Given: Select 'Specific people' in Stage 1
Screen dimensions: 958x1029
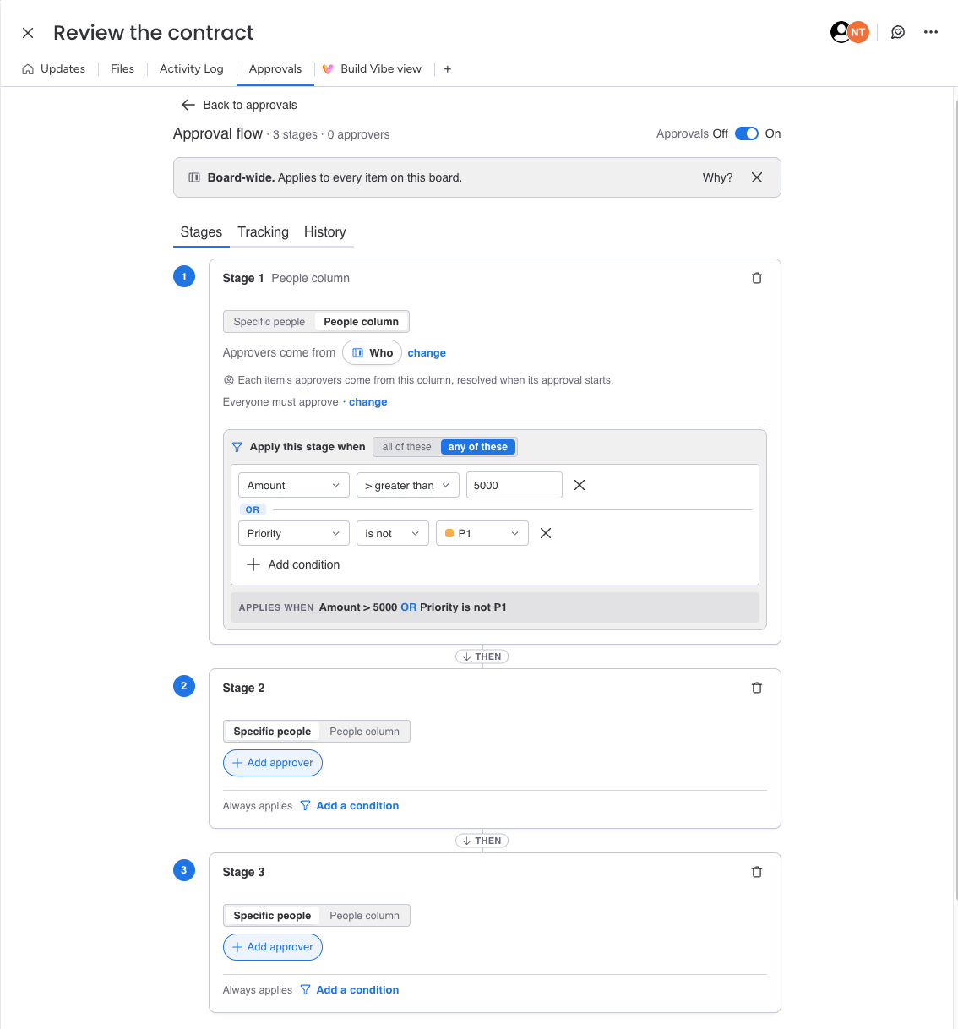Looking at the screenshot, I should [269, 322].
